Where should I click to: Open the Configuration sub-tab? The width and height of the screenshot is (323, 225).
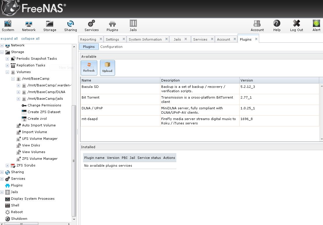click(x=111, y=47)
